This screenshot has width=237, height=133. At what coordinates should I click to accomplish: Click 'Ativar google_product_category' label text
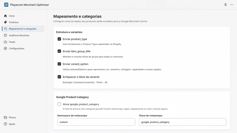81,104
